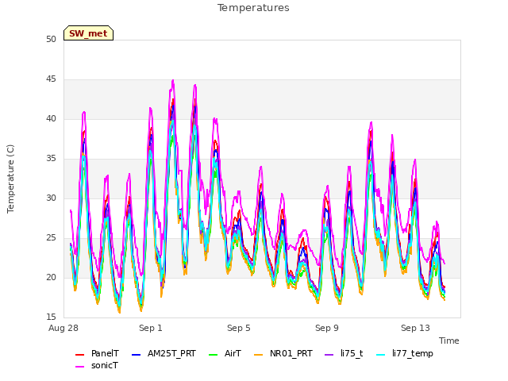The width and height of the screenshot is (508, 381).
Task: Toggle the PanelT legend entry
Action: [x=97, y=353]
